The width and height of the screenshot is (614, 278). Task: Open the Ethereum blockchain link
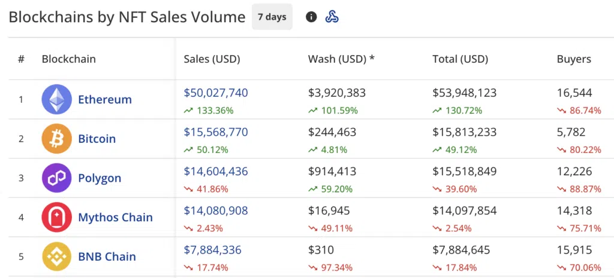click(x=105, y=100)
